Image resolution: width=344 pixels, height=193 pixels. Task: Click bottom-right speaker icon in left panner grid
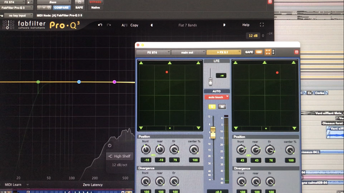(198, 128)
